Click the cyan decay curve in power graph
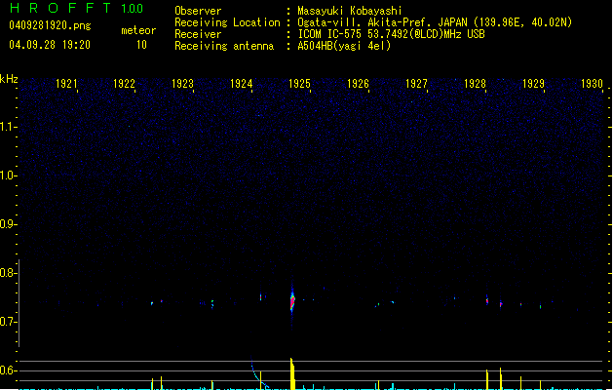 tap(258, 373)
